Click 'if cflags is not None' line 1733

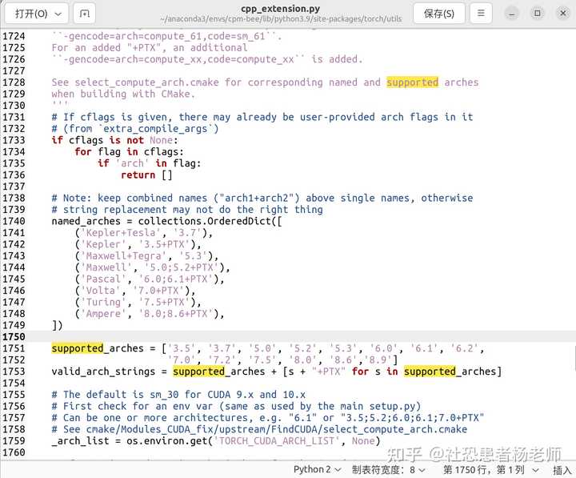[x=114, y=140]
